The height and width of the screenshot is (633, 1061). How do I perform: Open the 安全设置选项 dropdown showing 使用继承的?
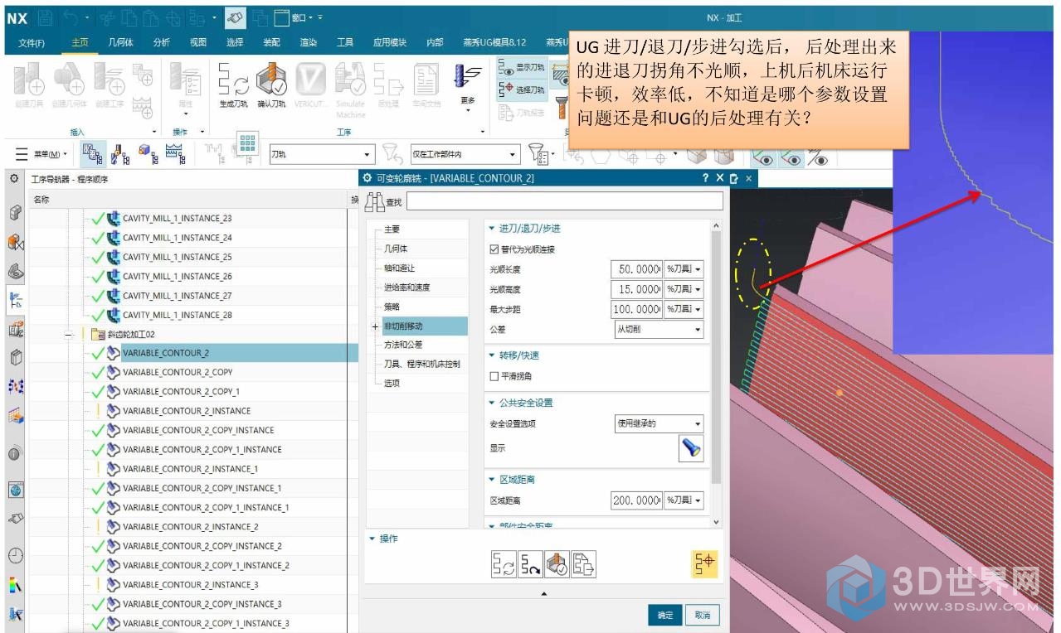point(659,423)
